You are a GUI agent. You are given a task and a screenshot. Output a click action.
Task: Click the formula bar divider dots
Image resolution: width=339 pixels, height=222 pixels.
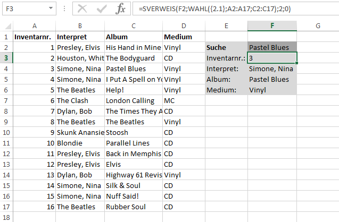(x=64, y=8)
